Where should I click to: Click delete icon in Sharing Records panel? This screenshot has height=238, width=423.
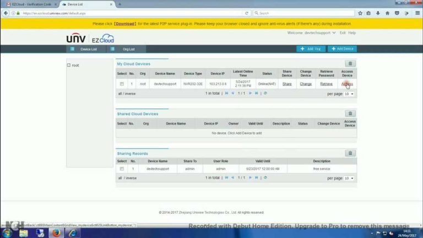(350, 153)
